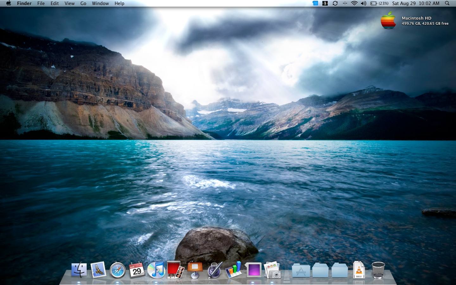The image size is (456, 285).
Task: Open the File menu
Action: (41, 3)
